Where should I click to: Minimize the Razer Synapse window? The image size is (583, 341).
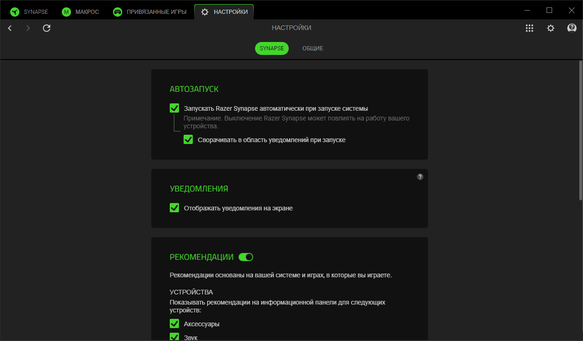pyautogui.click(x=527, y=10)
